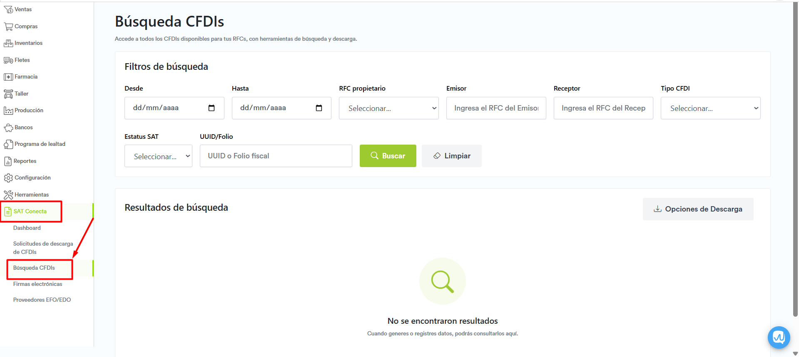This screenshot has width=799, height=357.
Task: Click the Bancos piggy bank icon
Action: [x=8, y=128]
